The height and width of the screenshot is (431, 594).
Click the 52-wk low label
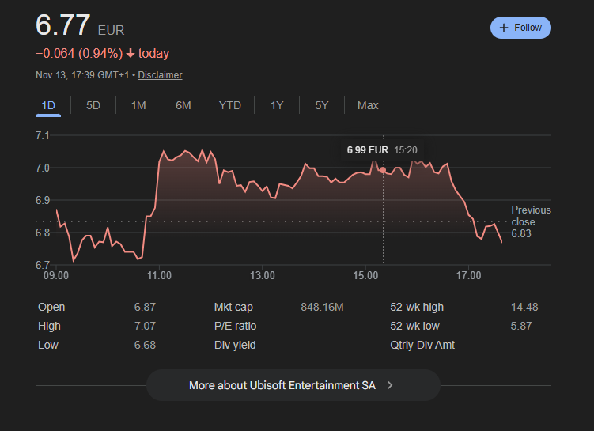coord(414,326)
